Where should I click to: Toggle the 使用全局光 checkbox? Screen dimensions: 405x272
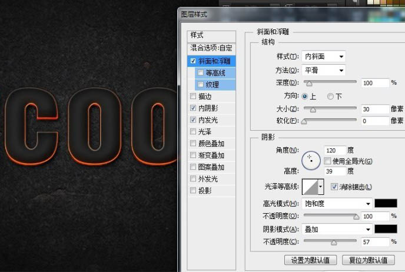(x=327, y=161)
